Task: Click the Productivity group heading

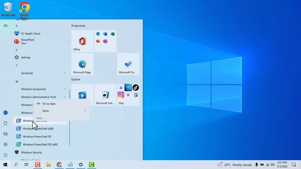Action: 78,26
